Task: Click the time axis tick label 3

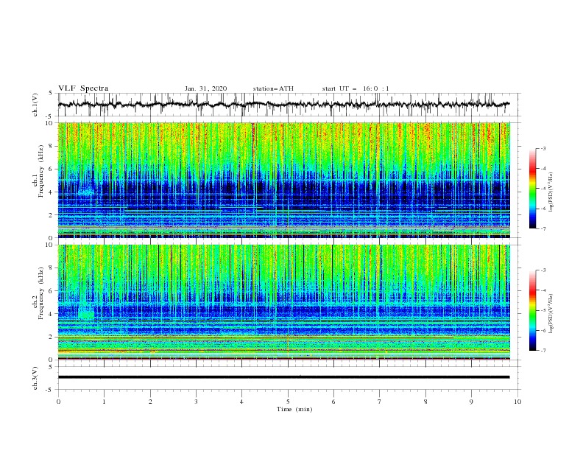Action: (196, 402)
